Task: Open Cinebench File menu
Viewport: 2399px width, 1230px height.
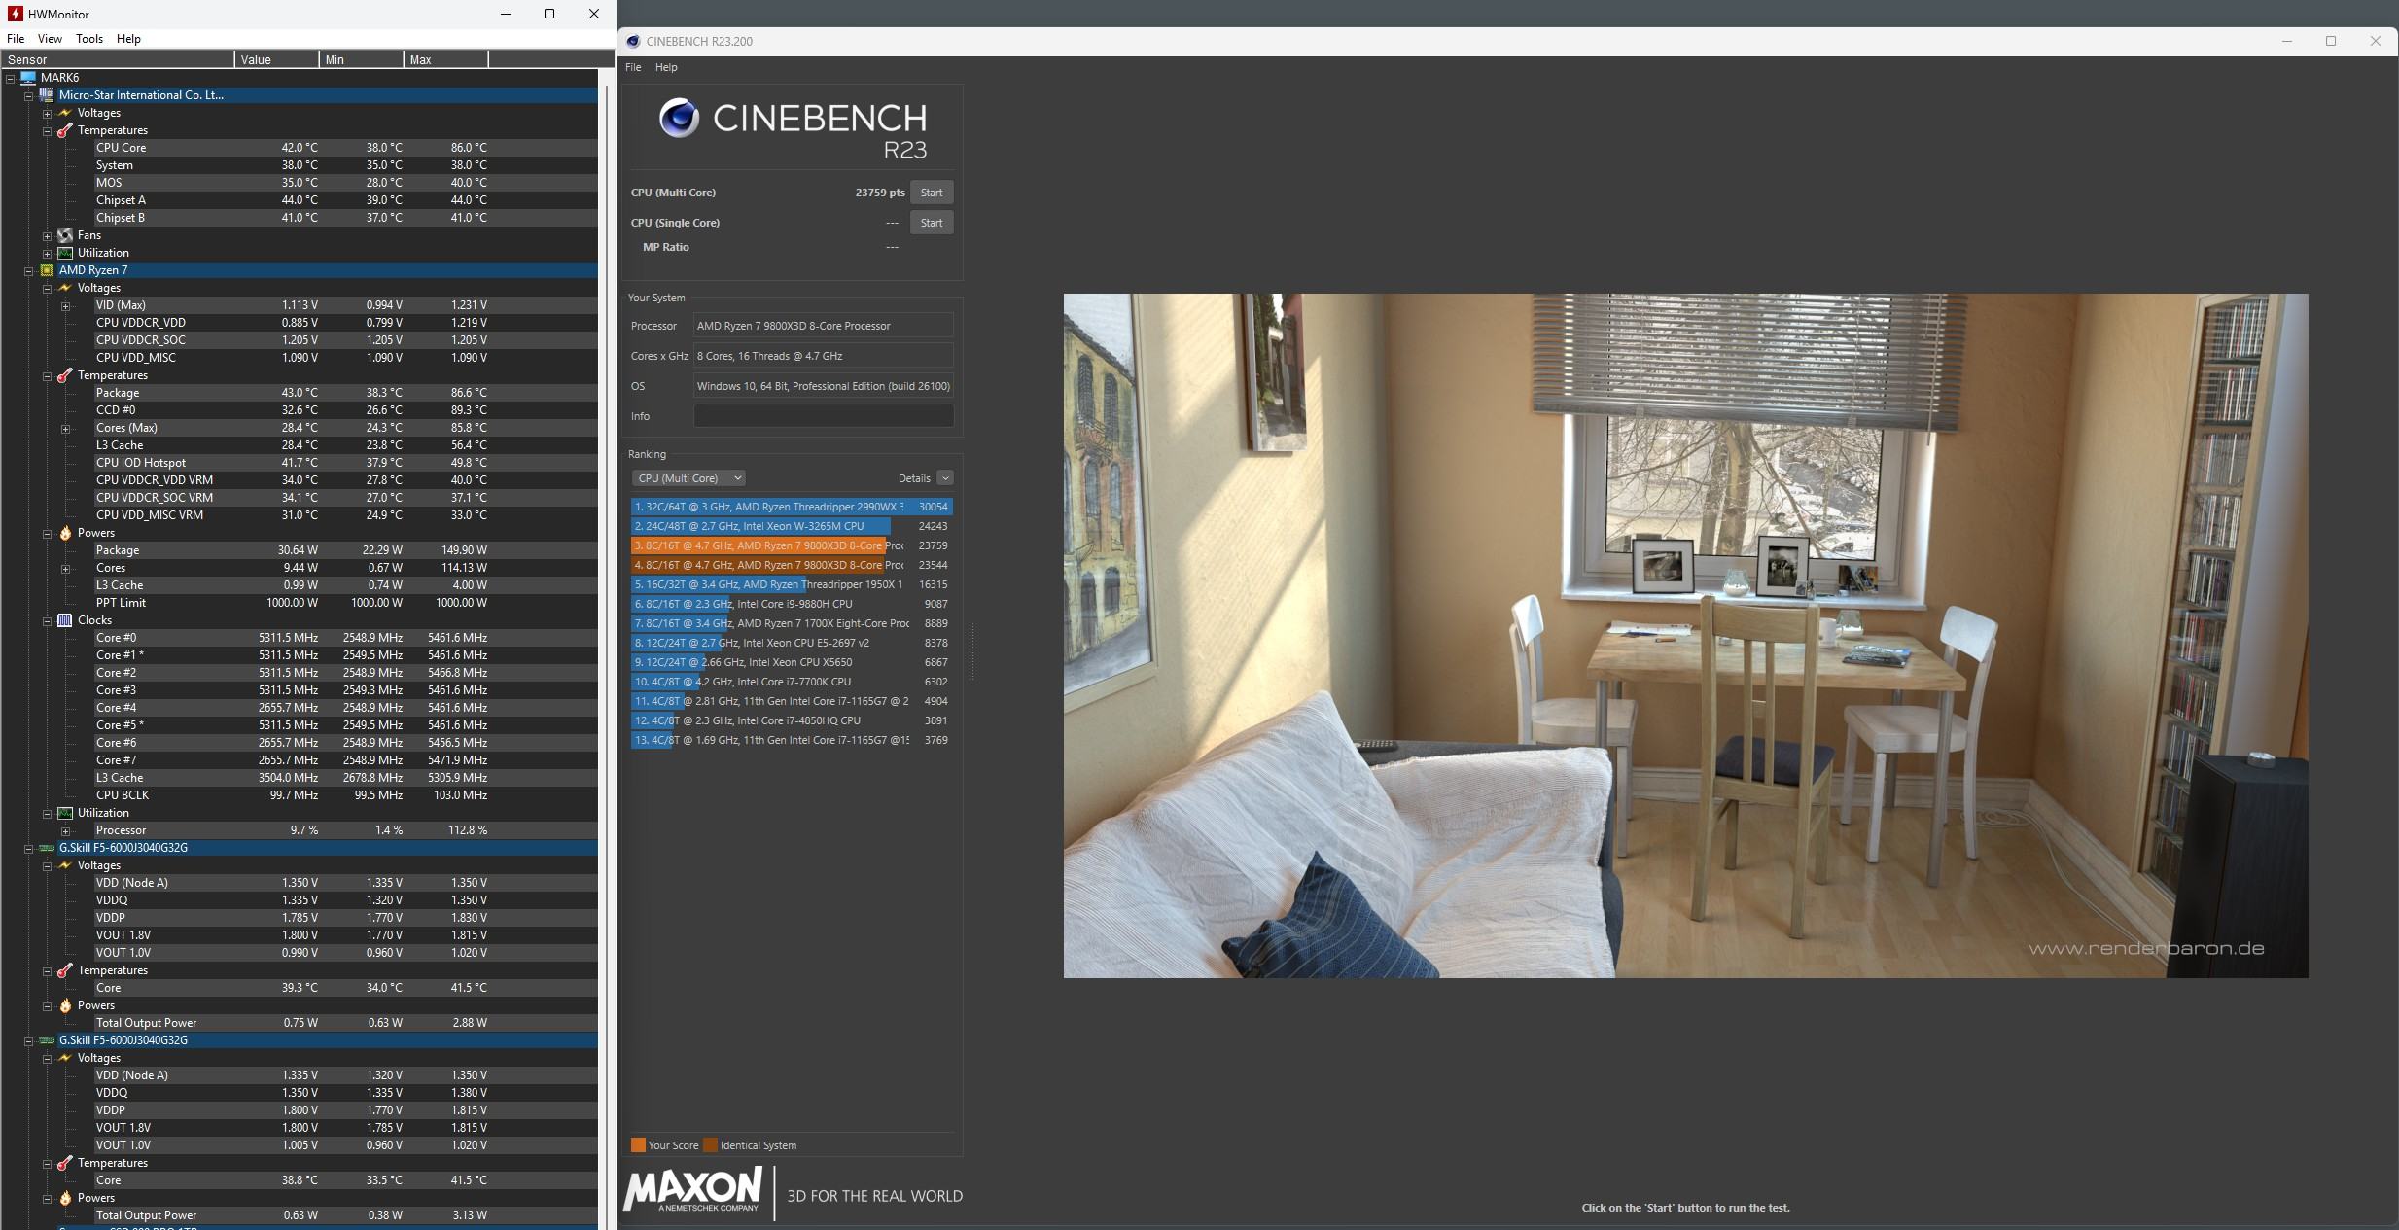Action: coord(633,67)
